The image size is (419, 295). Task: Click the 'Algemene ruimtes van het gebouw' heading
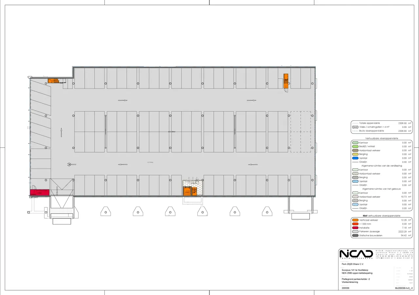(x=382, y=189)
